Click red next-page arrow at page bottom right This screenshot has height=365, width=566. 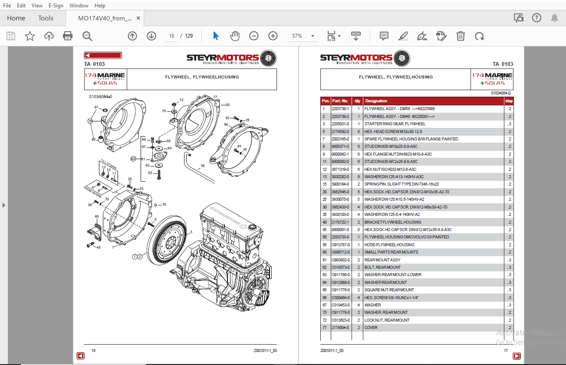(517, 356)
